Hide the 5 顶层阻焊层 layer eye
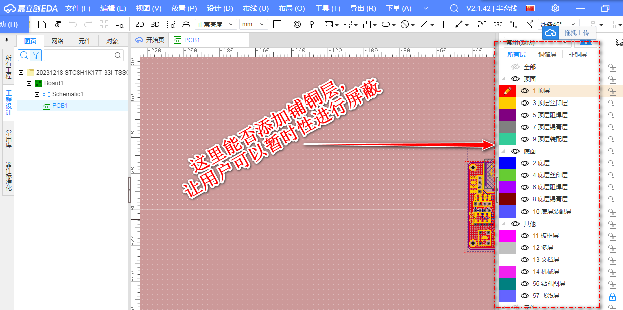The height and width of the screenshot is (310, 623). [x=525, y=115]
